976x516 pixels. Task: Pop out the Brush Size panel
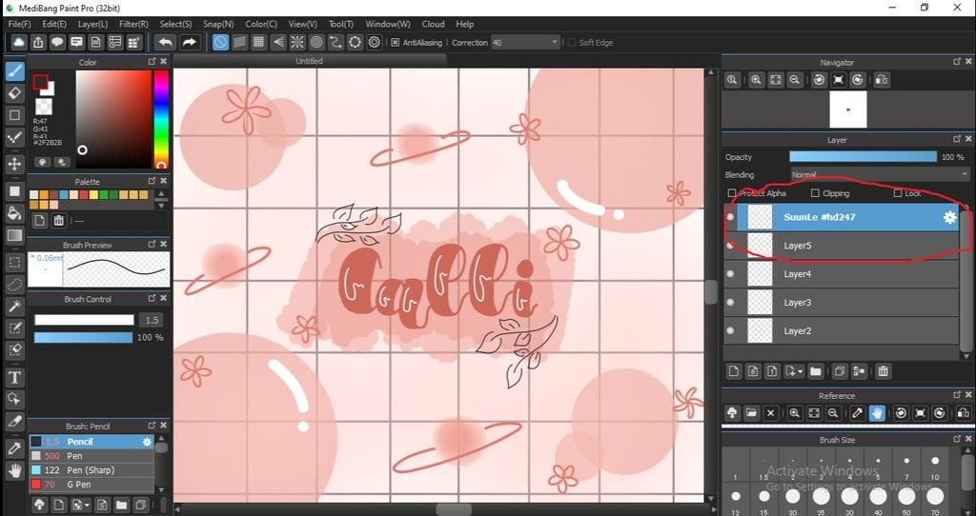click(957, 439)
